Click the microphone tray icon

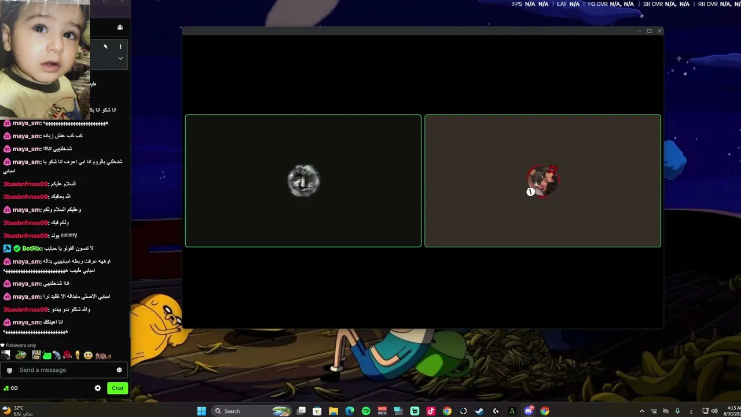677,411
